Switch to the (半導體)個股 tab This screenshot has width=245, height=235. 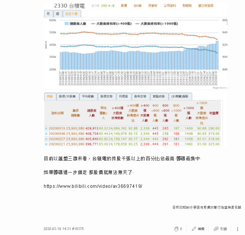coord(180,96)
